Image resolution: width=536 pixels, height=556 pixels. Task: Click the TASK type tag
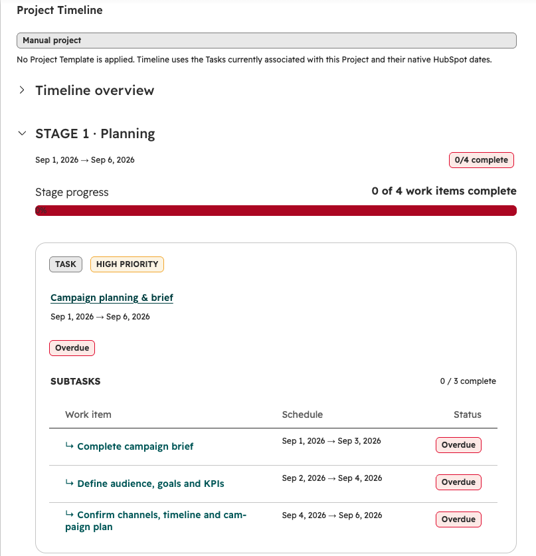66,264
